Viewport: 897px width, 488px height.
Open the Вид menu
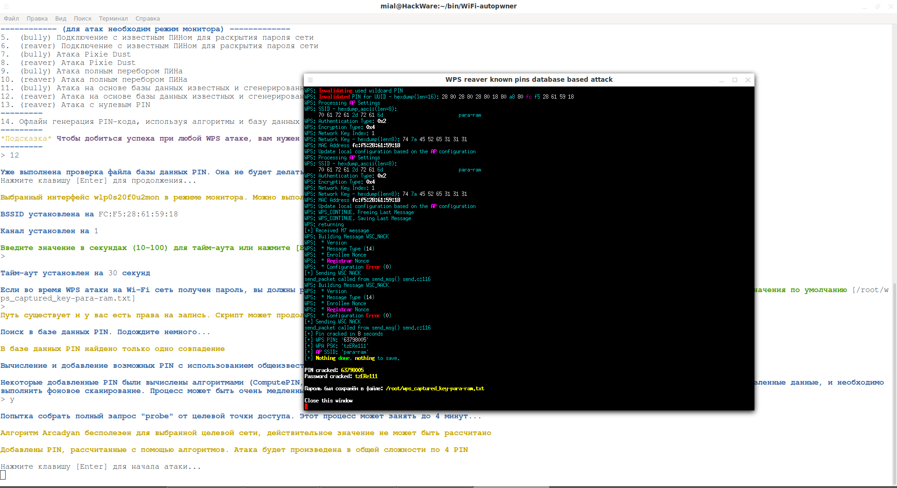(61, 19)
